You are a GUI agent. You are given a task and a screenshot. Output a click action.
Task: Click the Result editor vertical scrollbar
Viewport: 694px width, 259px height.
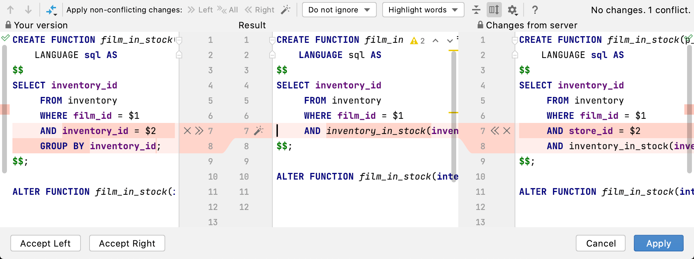[454, 117]
